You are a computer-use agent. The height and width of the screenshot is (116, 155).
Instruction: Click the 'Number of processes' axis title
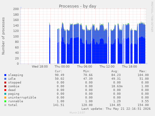point(3,36)
